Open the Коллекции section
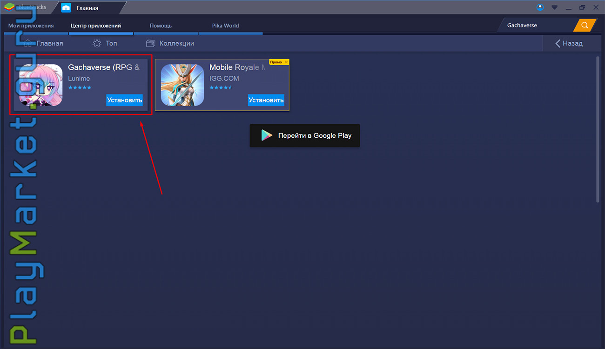605x349 pixels. point(170,43)
